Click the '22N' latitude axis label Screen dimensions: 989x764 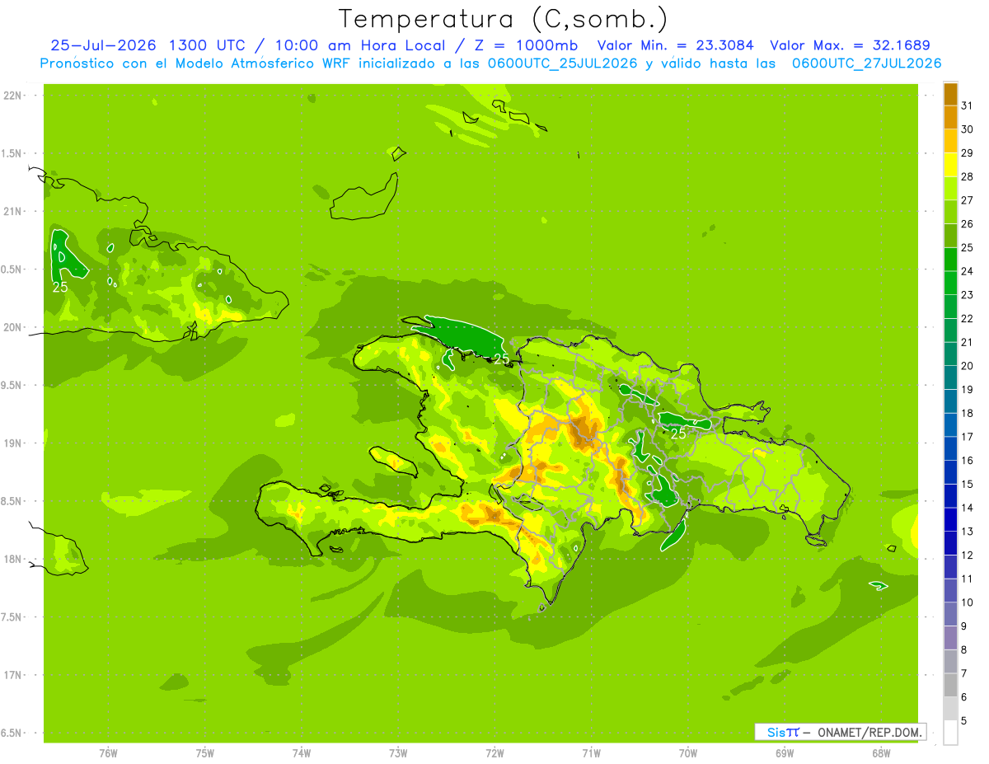12,96
